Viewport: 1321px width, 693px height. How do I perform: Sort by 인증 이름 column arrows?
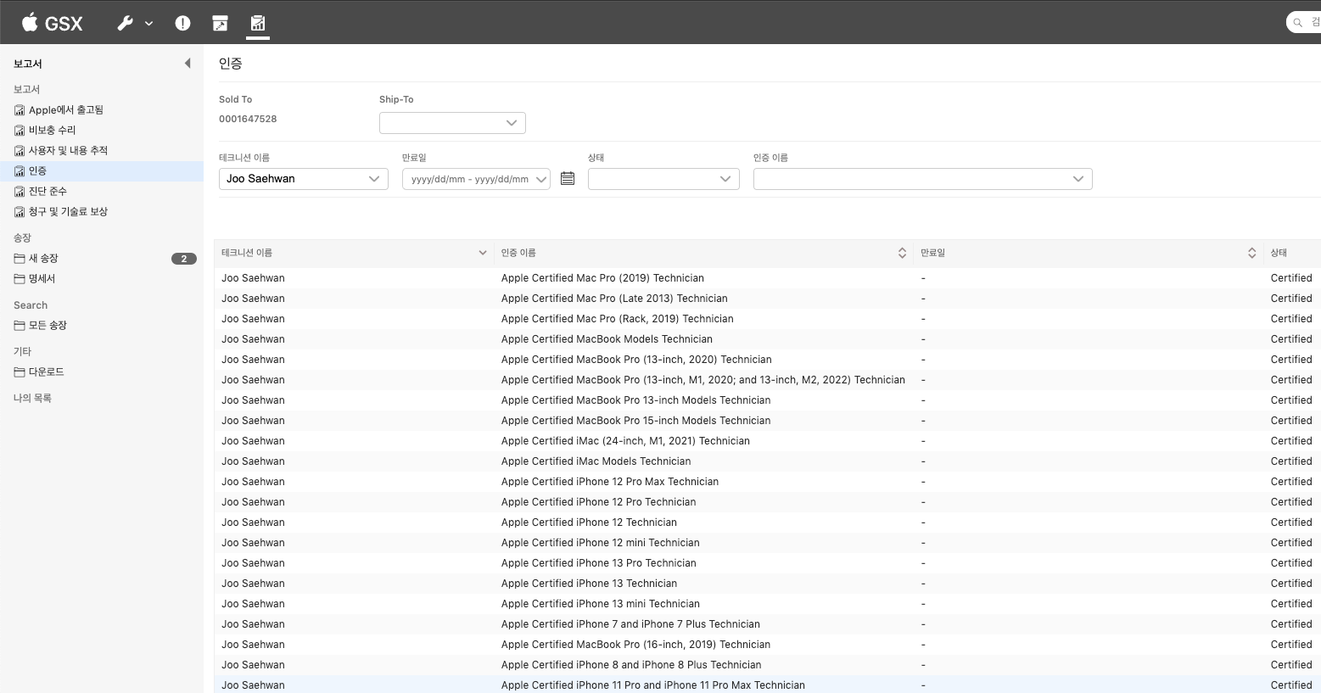tap(902, 253)
